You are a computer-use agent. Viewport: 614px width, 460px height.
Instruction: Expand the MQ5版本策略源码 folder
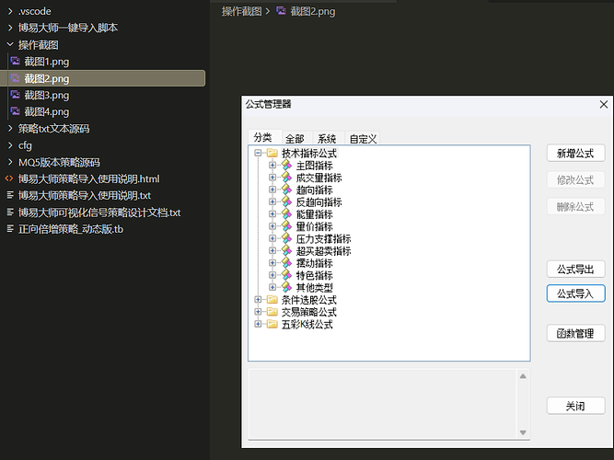pyautogui.click(x=10, y=162)
